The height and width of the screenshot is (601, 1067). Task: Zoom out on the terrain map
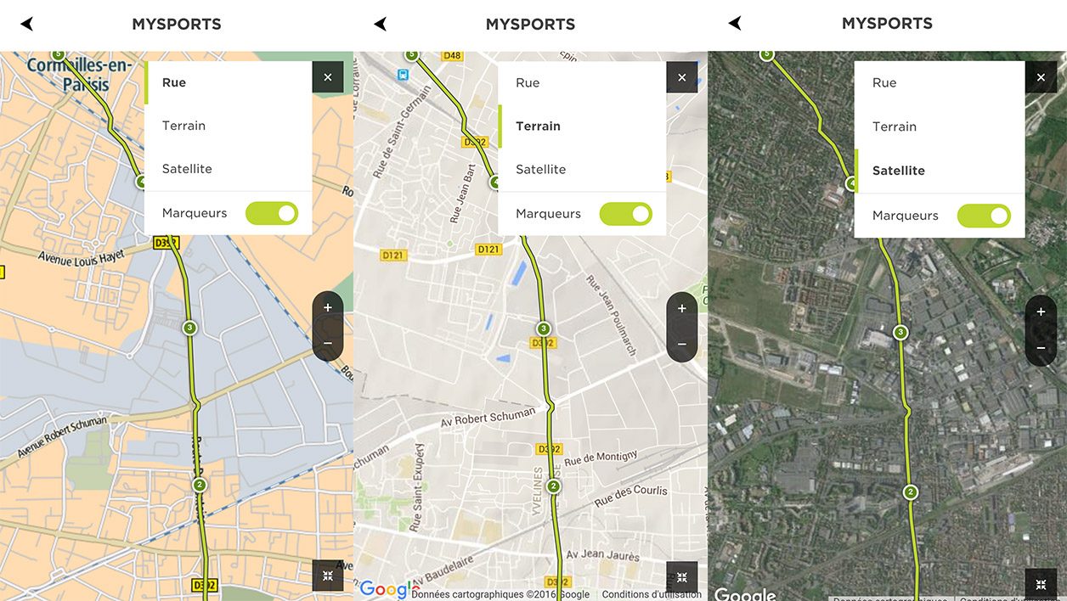681,344
